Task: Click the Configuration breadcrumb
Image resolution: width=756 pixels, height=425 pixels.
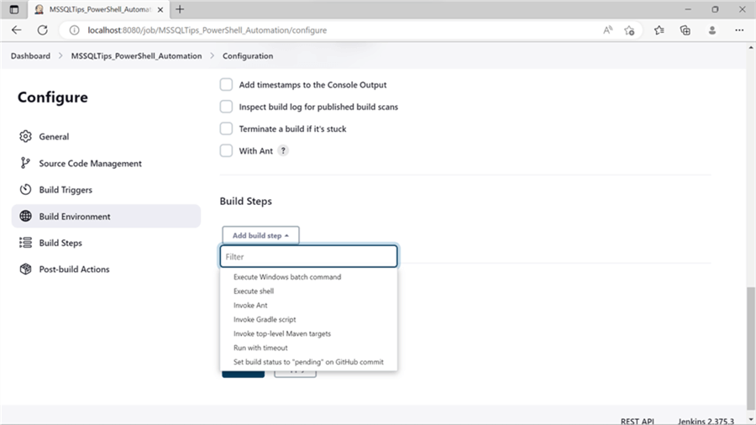Action: 248,56
